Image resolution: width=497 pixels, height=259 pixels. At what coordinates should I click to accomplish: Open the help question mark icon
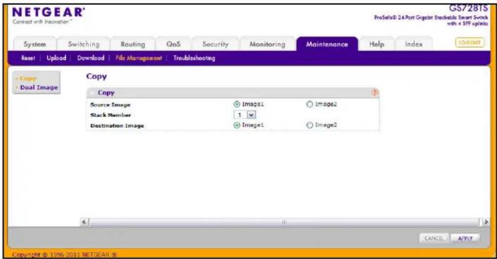(374, 92)
